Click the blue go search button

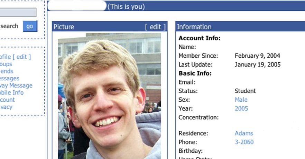click(x=30, y=26)
